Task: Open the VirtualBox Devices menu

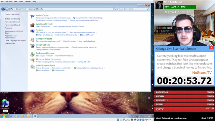Action: (28, 1)
